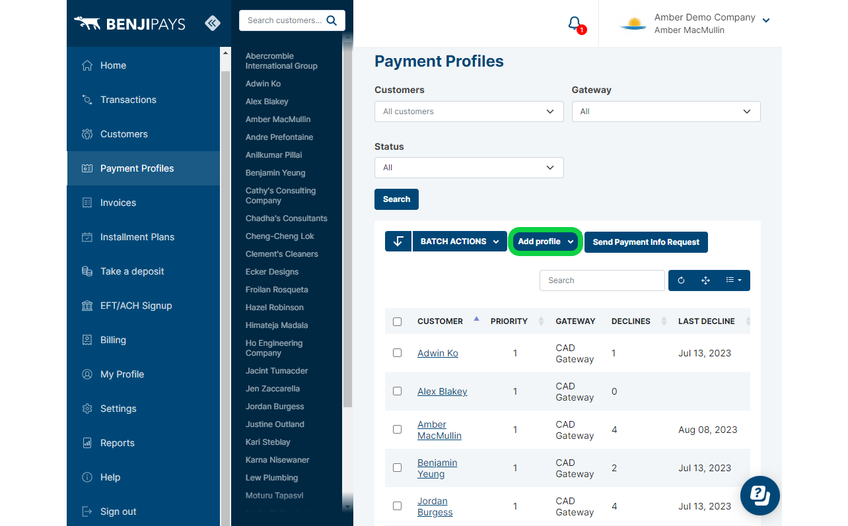Click the sidebar scroll-up arrow
The width and height of the screenshot is (848, 526).
[225, 53]
